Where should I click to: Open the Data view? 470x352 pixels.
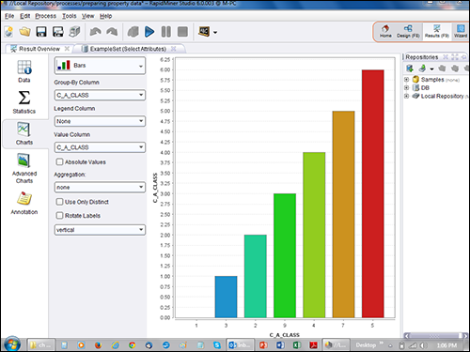[x=24, y=71]
